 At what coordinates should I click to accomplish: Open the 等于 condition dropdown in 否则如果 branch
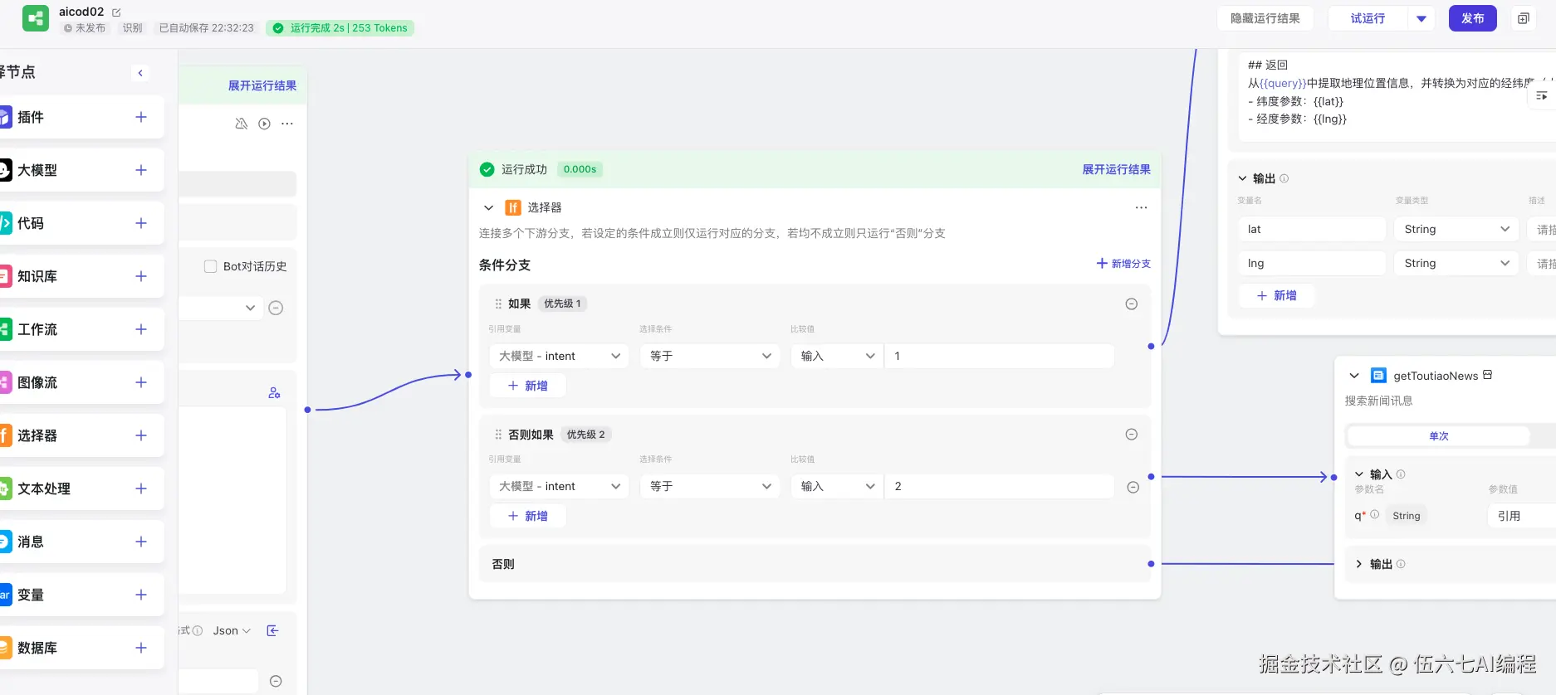pos(710,486)
